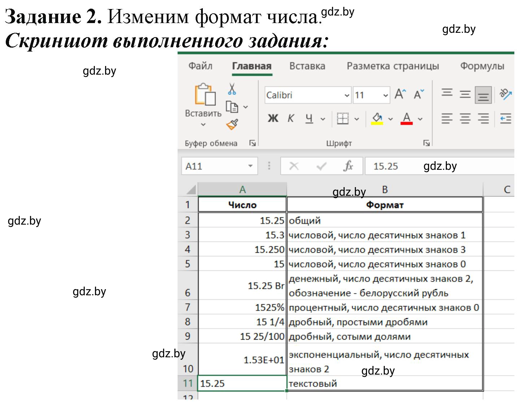Screen dimensions: 523x402
Task: Open font (Шрифт) dialog launcher
Action: coord(427,143)
